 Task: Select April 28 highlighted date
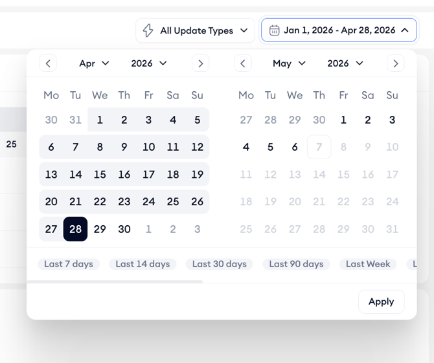75,229
